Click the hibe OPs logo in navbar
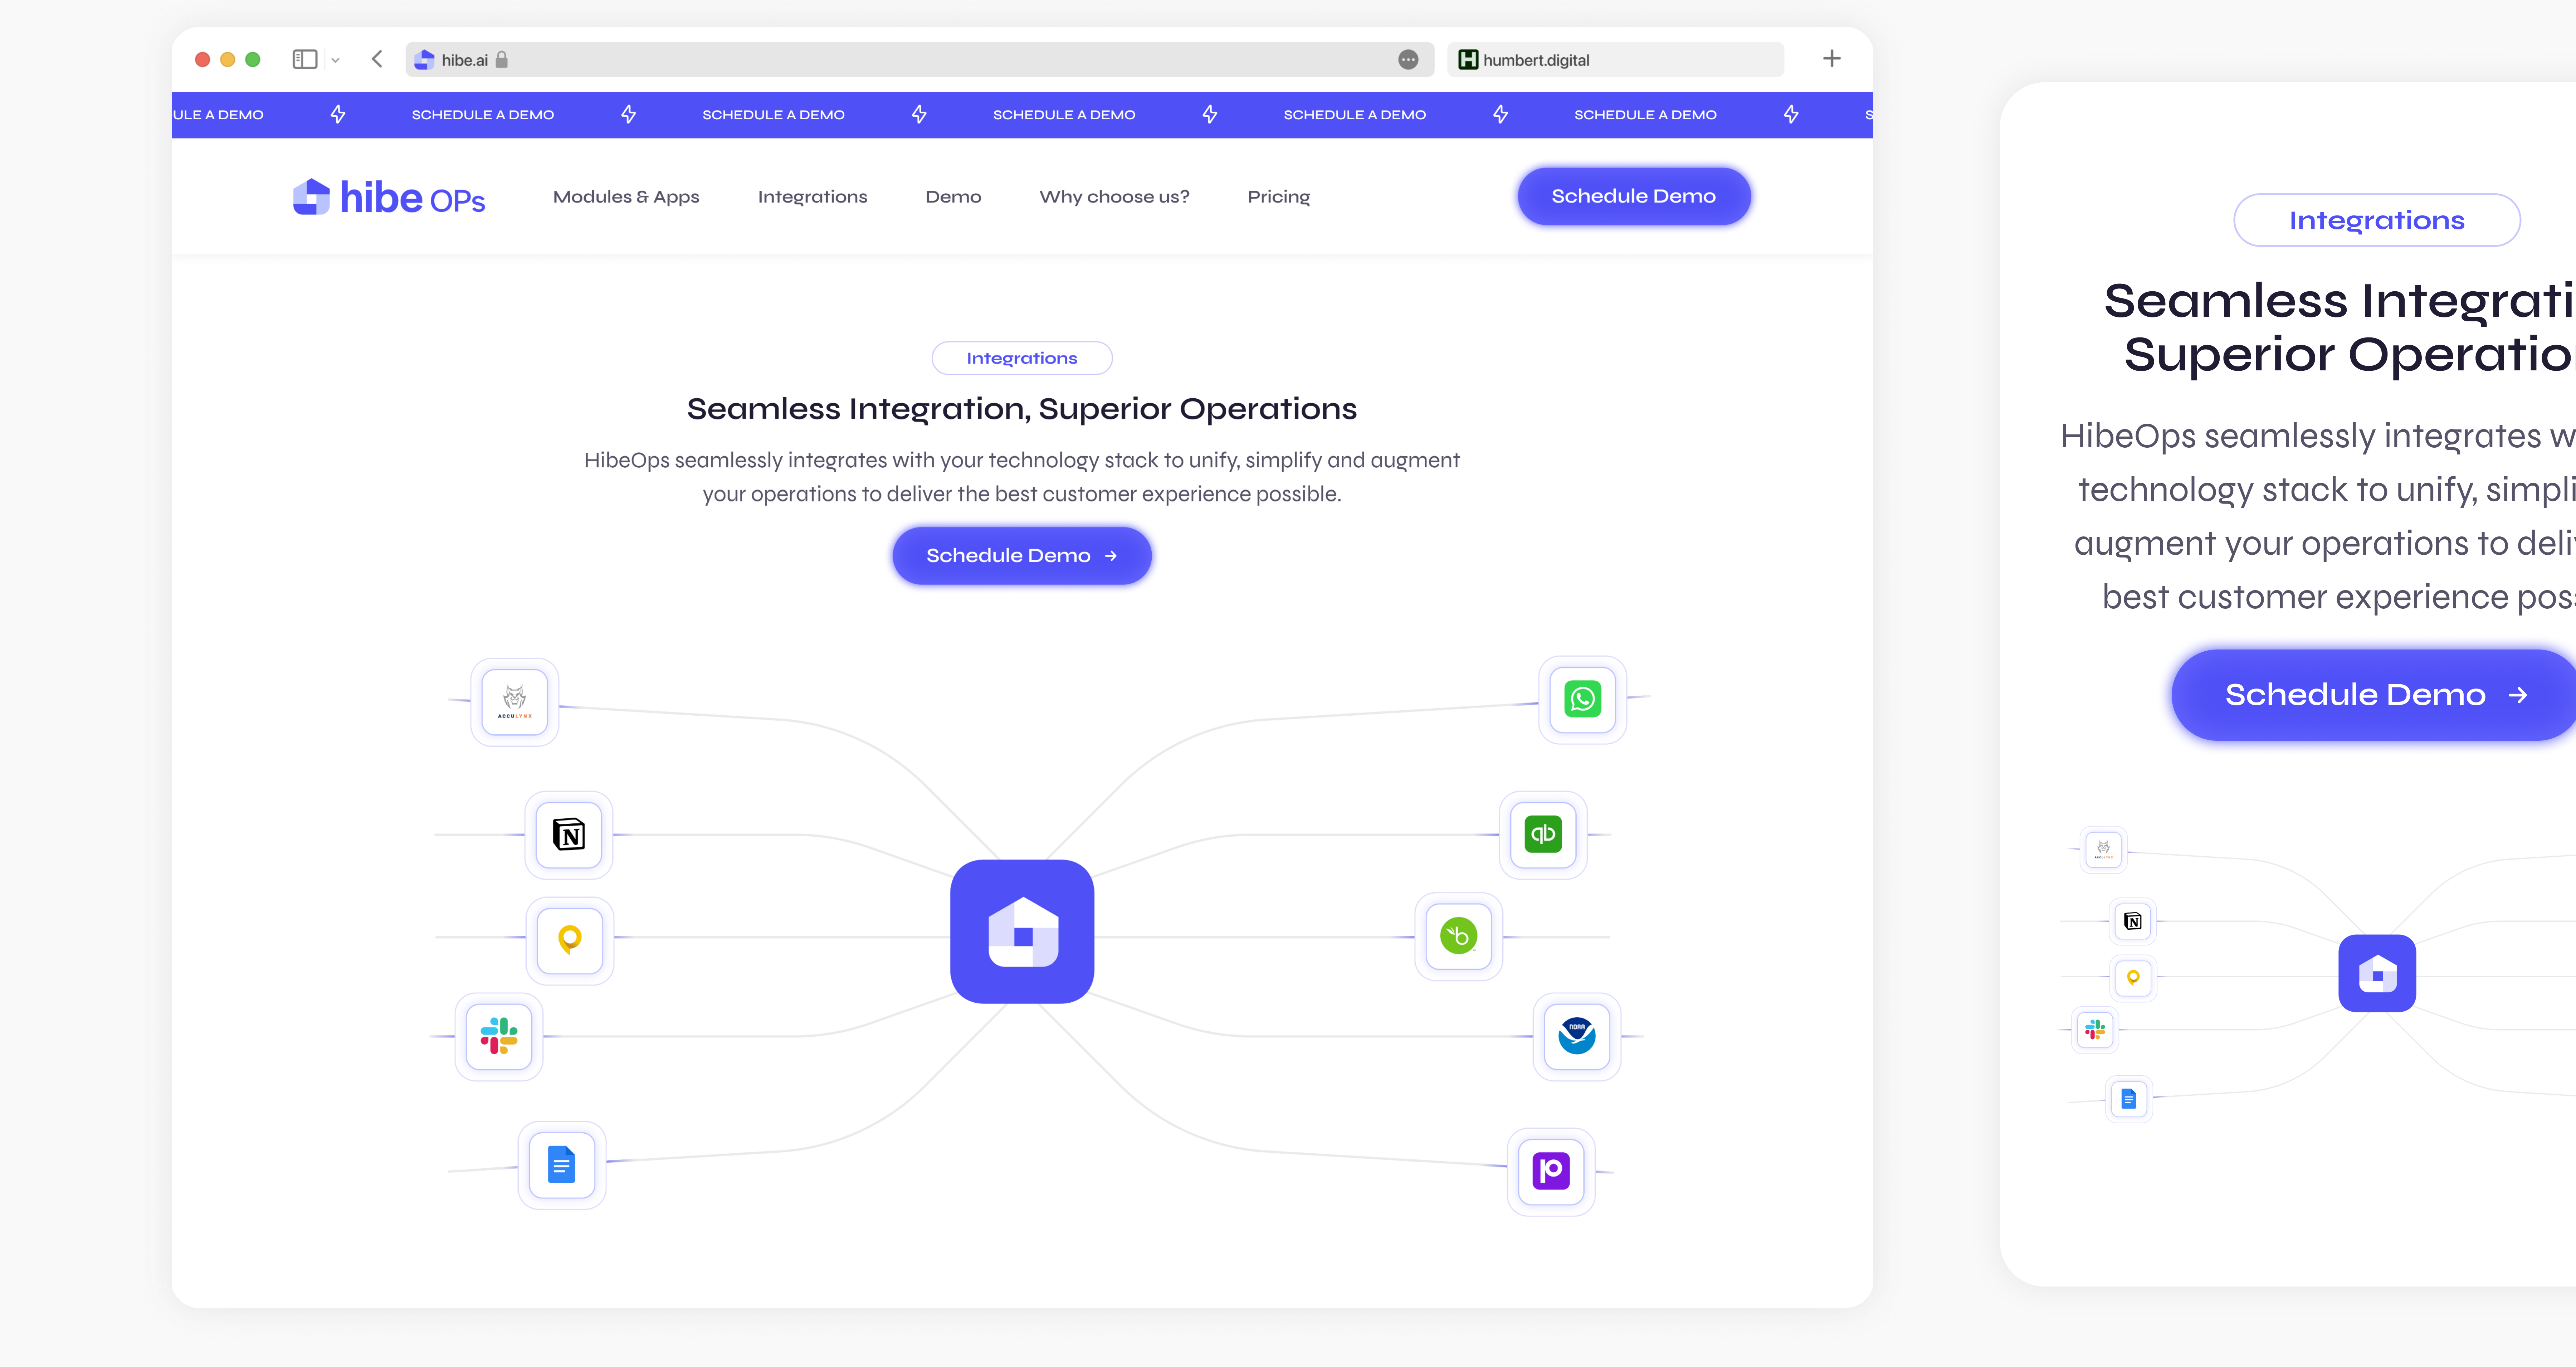The image size is (2576, 1367). click(389, 197)
